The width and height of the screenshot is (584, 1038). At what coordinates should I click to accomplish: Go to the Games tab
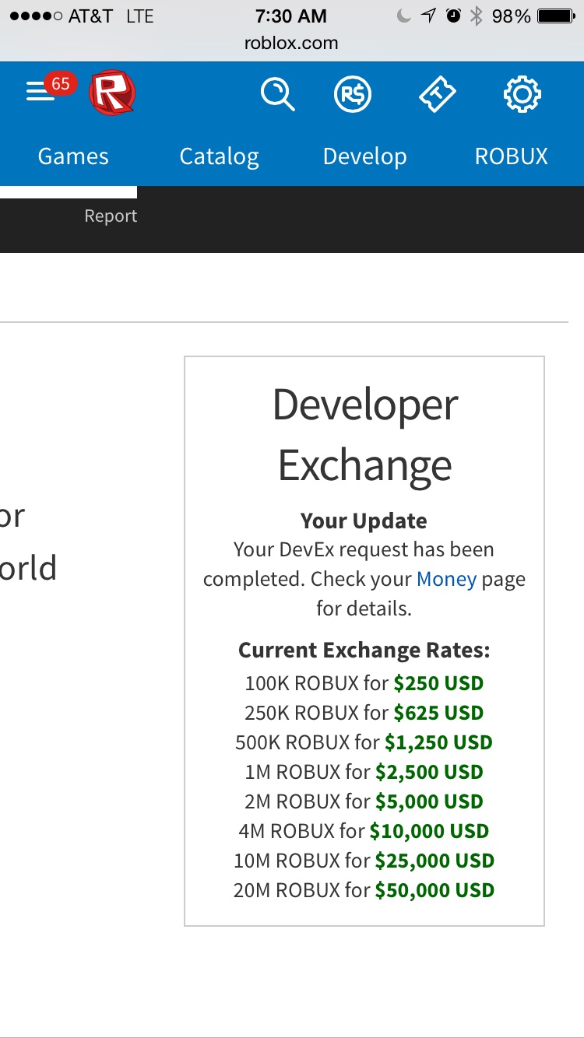73,156
